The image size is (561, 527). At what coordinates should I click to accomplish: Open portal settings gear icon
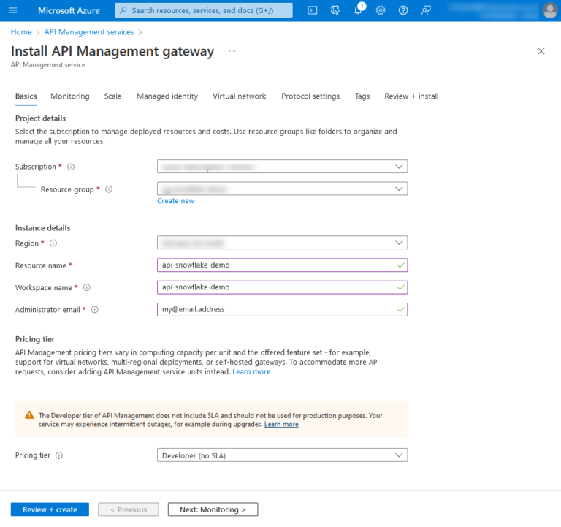[381, 10]
